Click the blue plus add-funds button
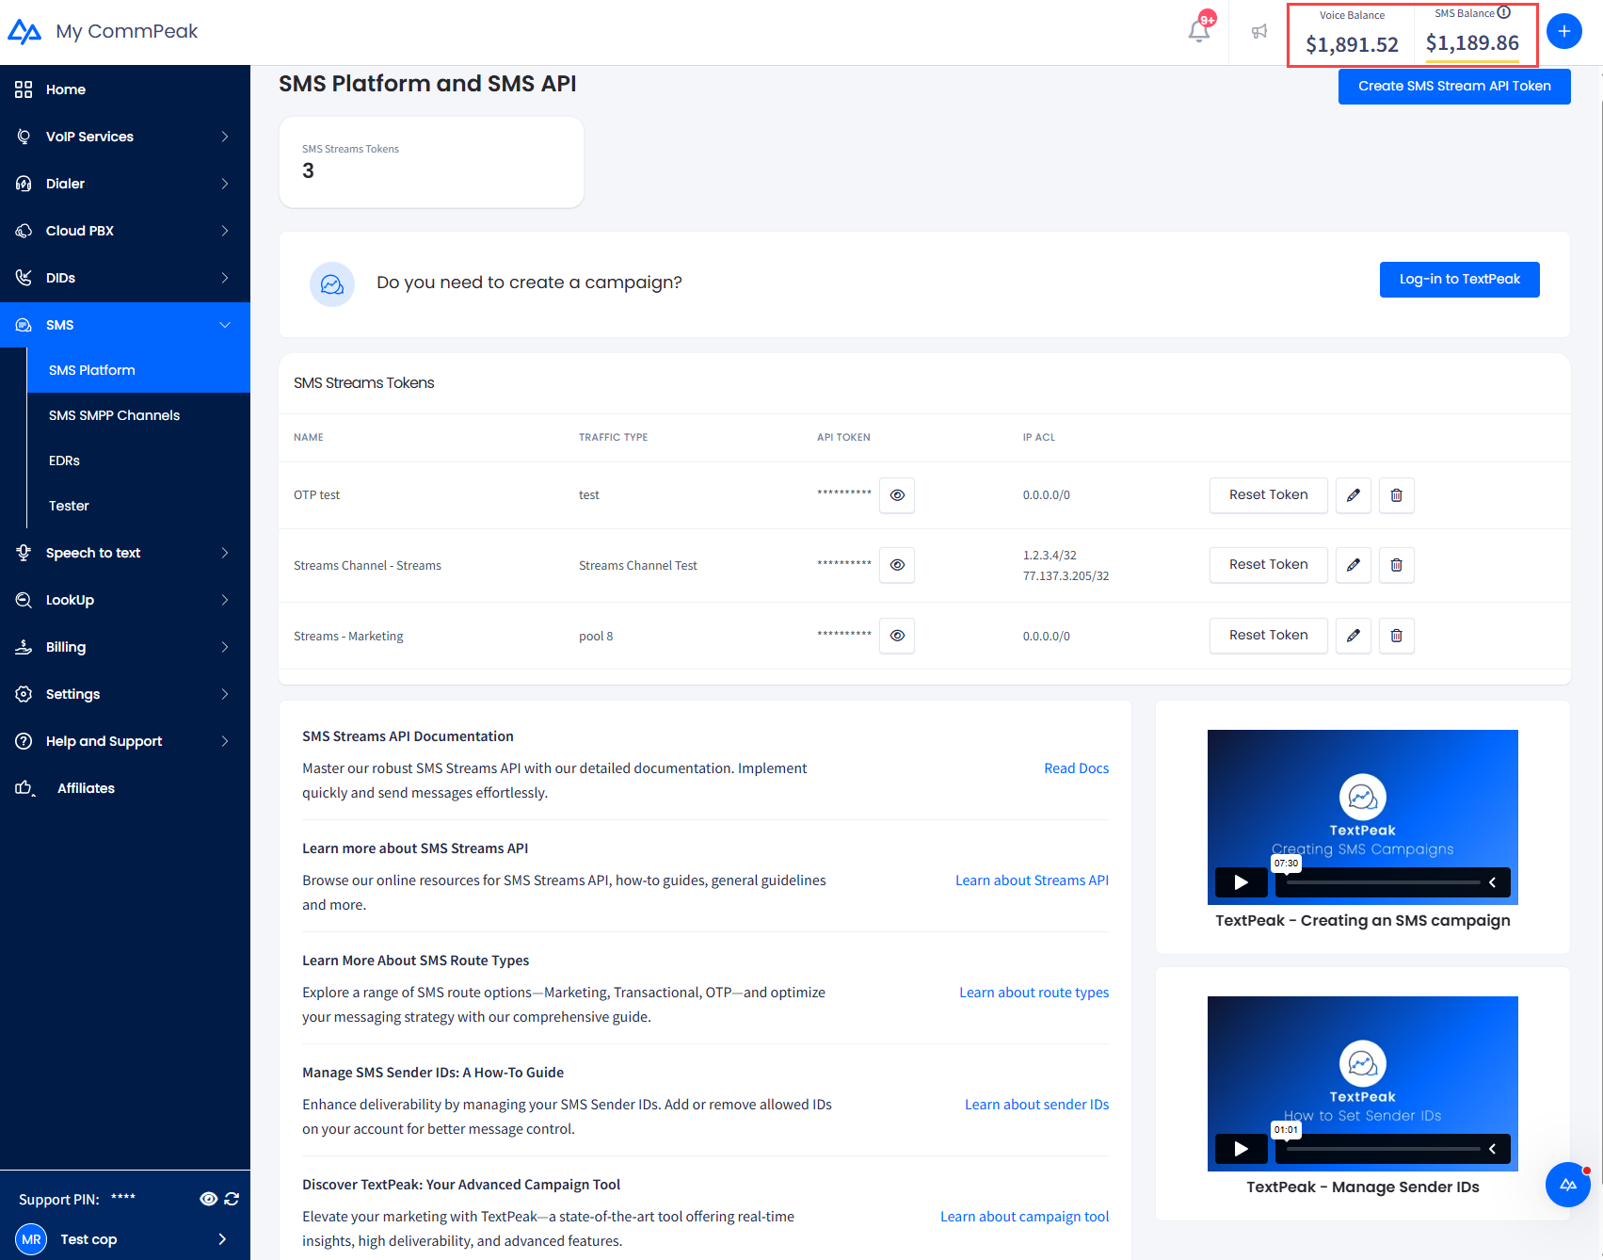The width and height of the screenshot is (1603, 1260). tap(1563, 31)
